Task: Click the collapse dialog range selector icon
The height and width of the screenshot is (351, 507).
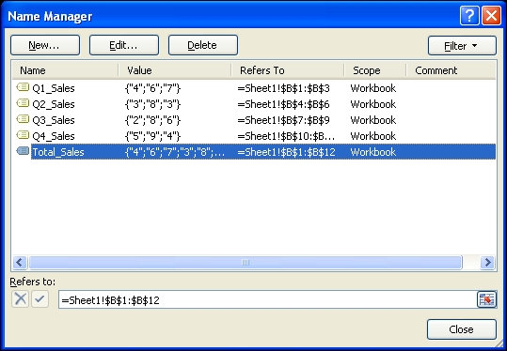Action: [486, 299]
